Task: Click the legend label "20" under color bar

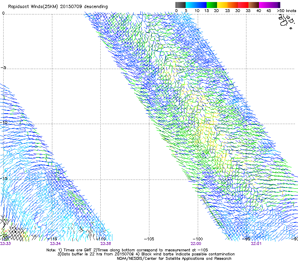Action: pyautogui.click(x=216, y=10)
